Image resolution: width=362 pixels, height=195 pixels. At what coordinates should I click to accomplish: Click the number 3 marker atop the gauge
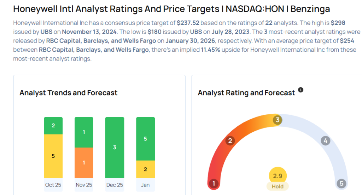pyautogui.click(x=278, y=120)
